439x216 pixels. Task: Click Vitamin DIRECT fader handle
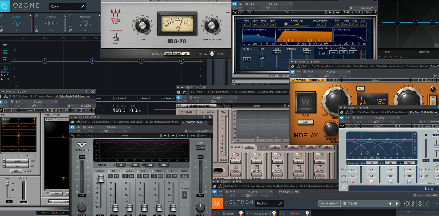coord(100,178)
